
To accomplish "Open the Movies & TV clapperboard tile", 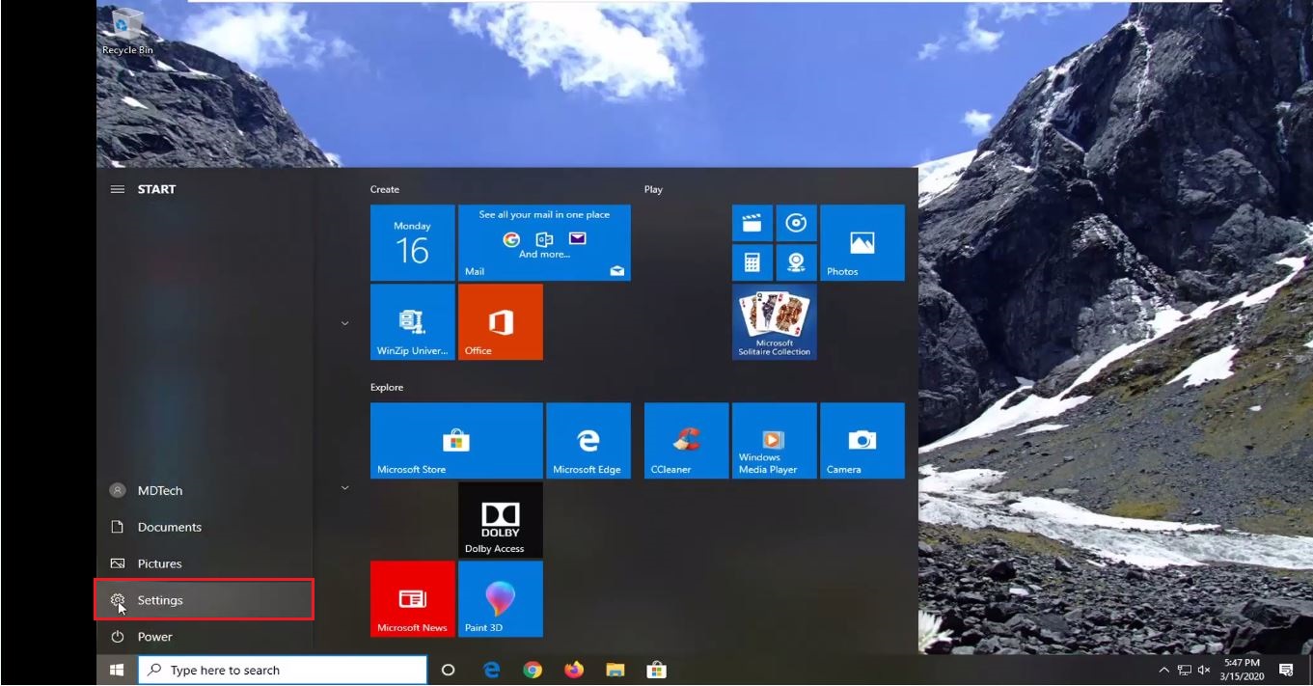I will click(x=752, y=222).
